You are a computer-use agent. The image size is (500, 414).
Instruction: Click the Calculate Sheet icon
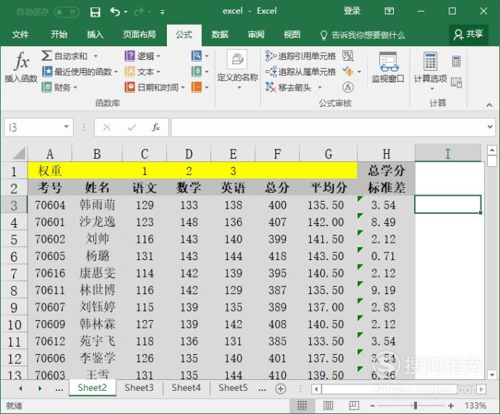click(457, 82)
